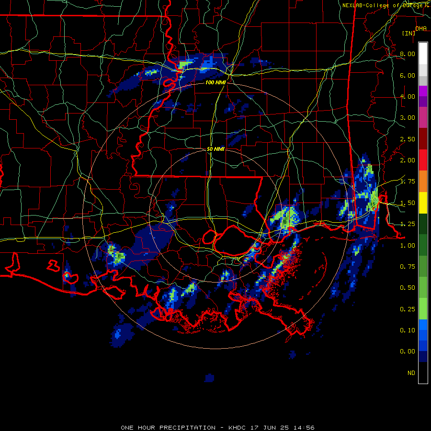The height and width of the screenshot is (431, 431).
Task: Click the darkest green swatch beside 1.25
Action: pos(423,224)
